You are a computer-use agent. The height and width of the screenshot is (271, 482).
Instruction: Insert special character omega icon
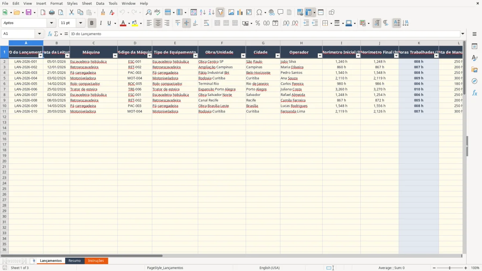259,12
